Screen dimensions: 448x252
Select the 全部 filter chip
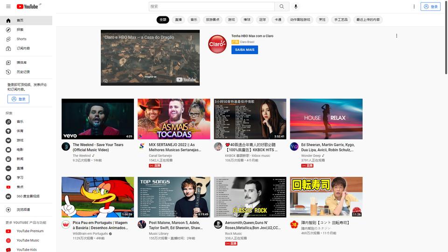[x=163, y=20]
